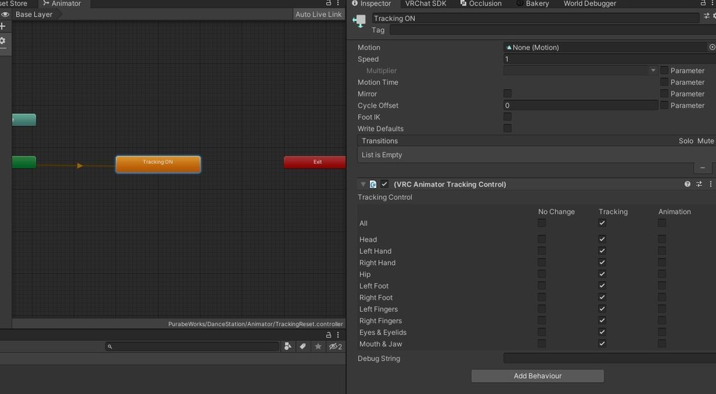
Task: Open the Multiplier parameter dropdown
Action: point(580,71)
